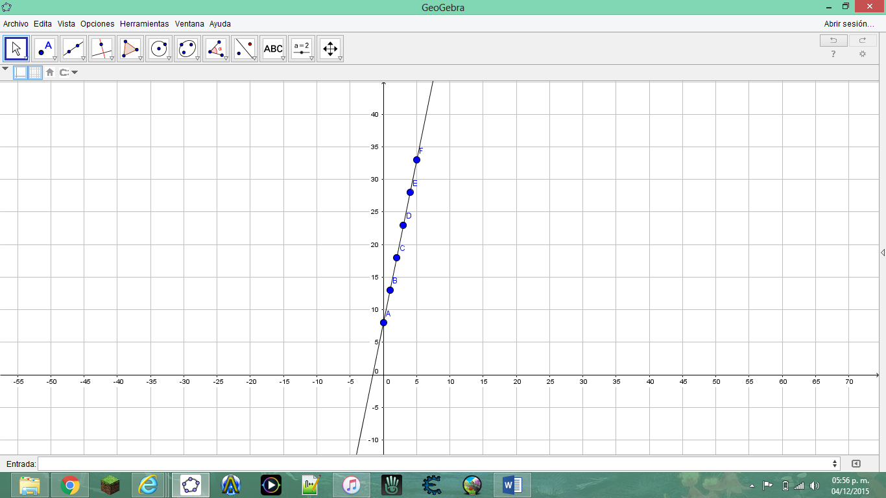Select the Polygon tool

[130, 49]
